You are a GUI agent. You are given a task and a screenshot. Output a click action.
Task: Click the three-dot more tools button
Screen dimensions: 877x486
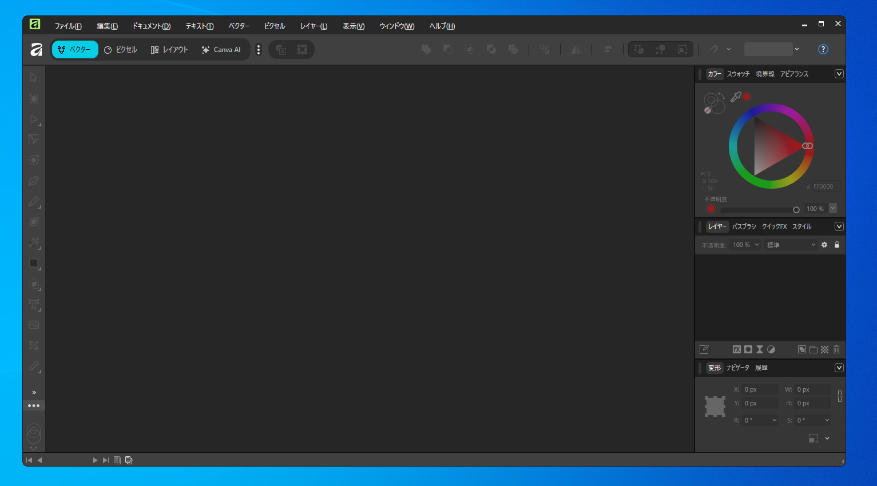34,405
